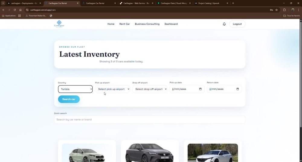
Task: Open a new browser tab with plus
Action: (x=233, y=3)
